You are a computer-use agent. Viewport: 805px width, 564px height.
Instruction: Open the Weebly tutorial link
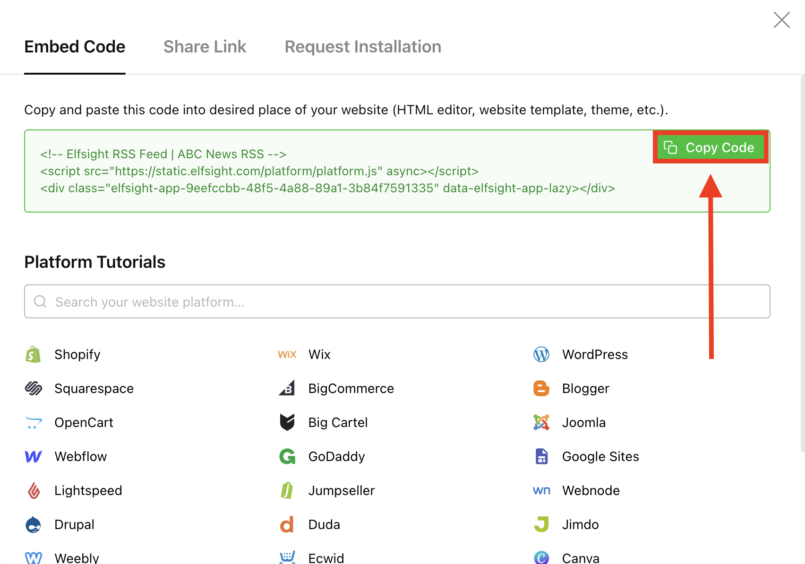coord(77,558)
